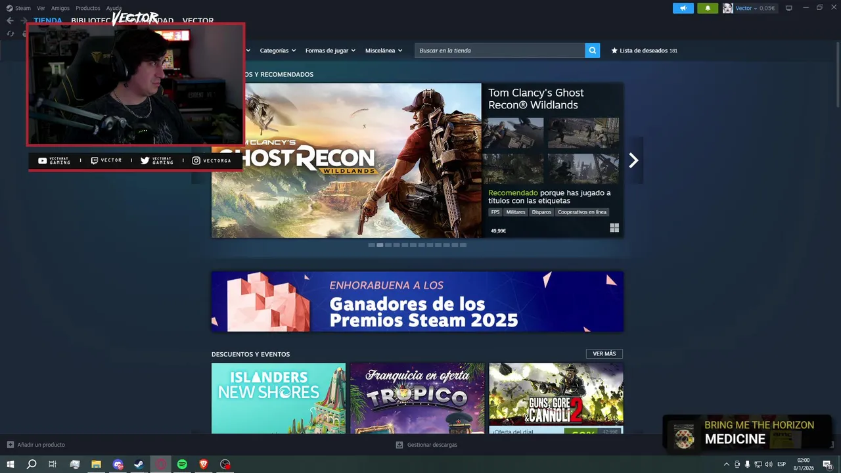Open the Steam taskbar icon
This screenshot has height=473, width=841.
point(139,464)
